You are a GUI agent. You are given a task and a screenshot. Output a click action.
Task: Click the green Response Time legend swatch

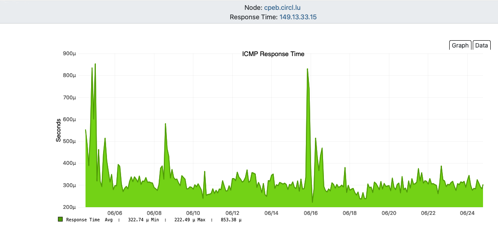pos(60,220)
